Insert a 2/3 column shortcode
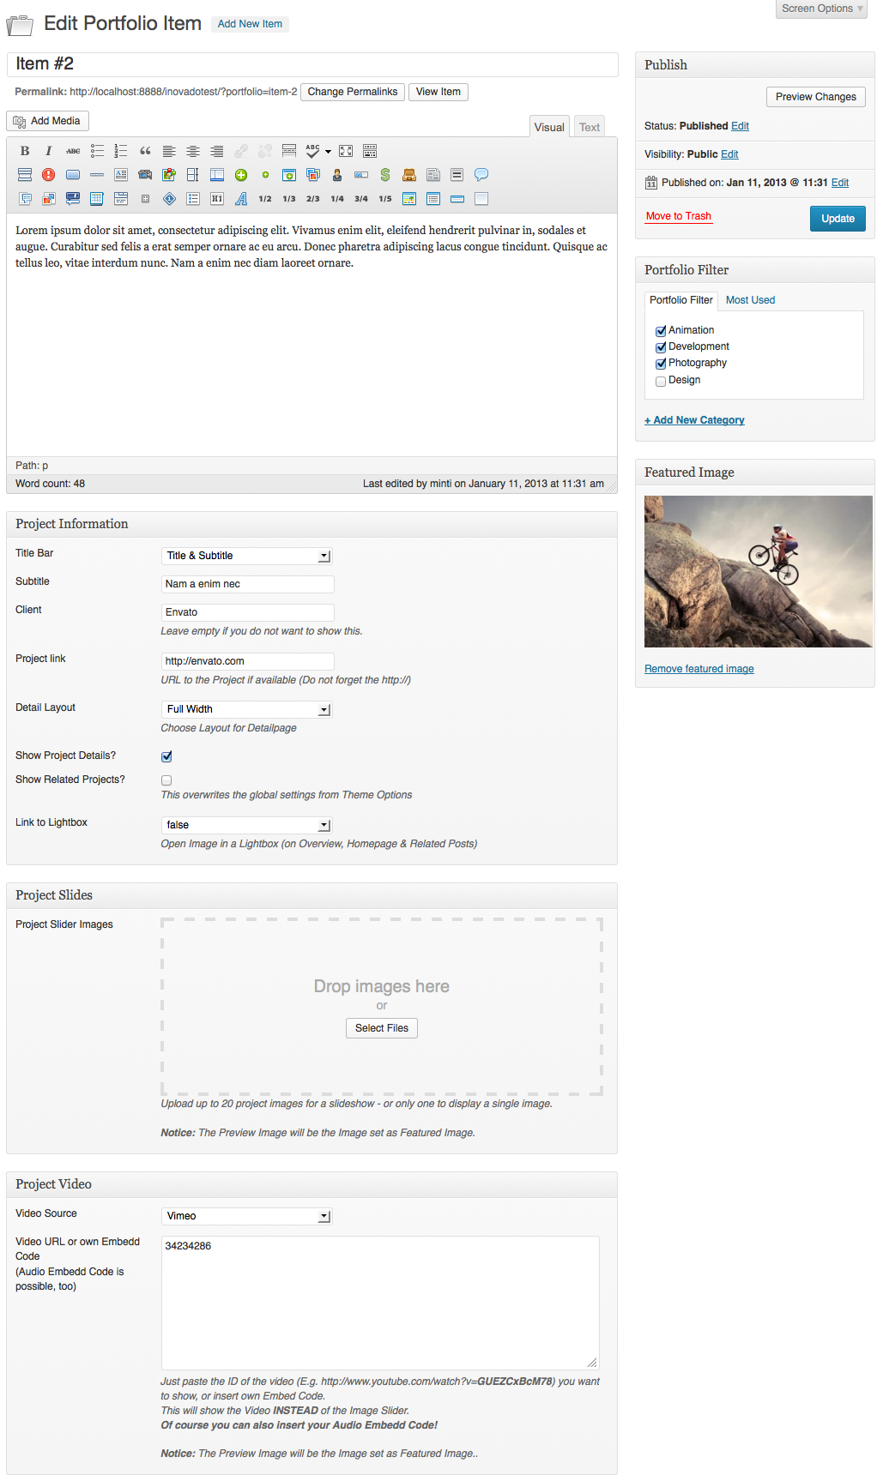 313,199
